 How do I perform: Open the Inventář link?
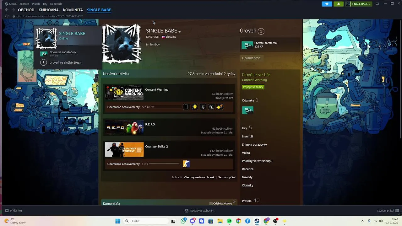coord(247,137)
